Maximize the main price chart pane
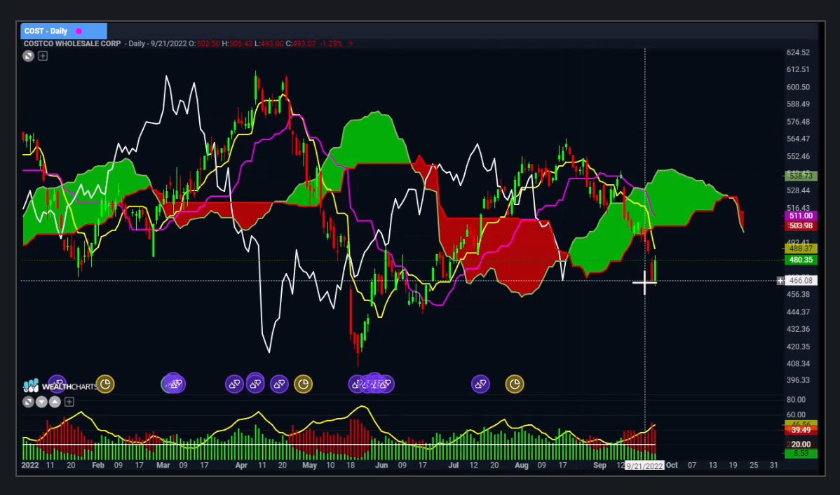The height and width of the screenshot is (495, 840). [x=28, y=55]
